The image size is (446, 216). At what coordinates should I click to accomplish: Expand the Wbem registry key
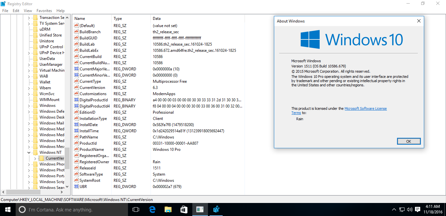29,88
